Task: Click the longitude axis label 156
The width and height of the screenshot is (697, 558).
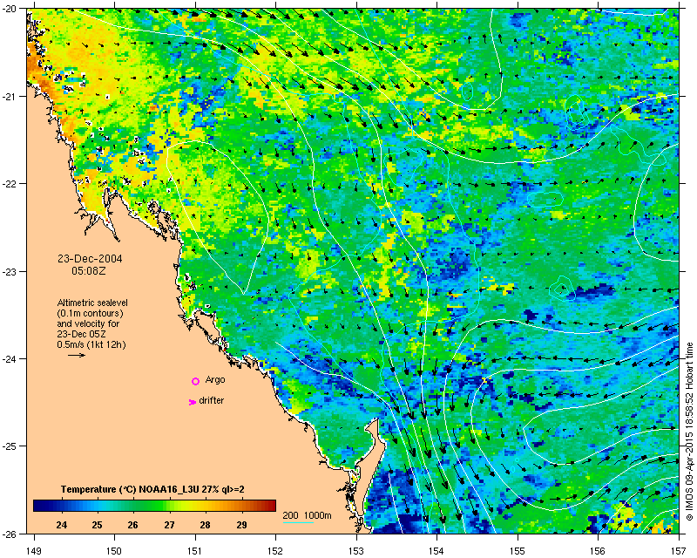Action: 599,551
